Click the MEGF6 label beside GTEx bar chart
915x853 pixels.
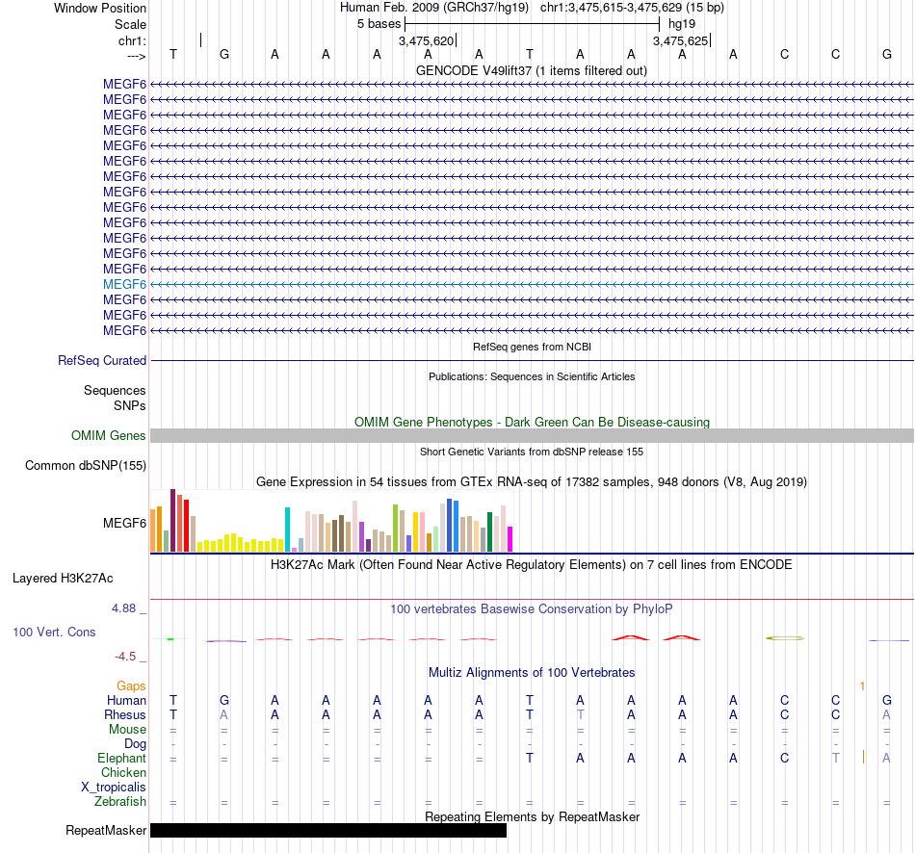124,524
